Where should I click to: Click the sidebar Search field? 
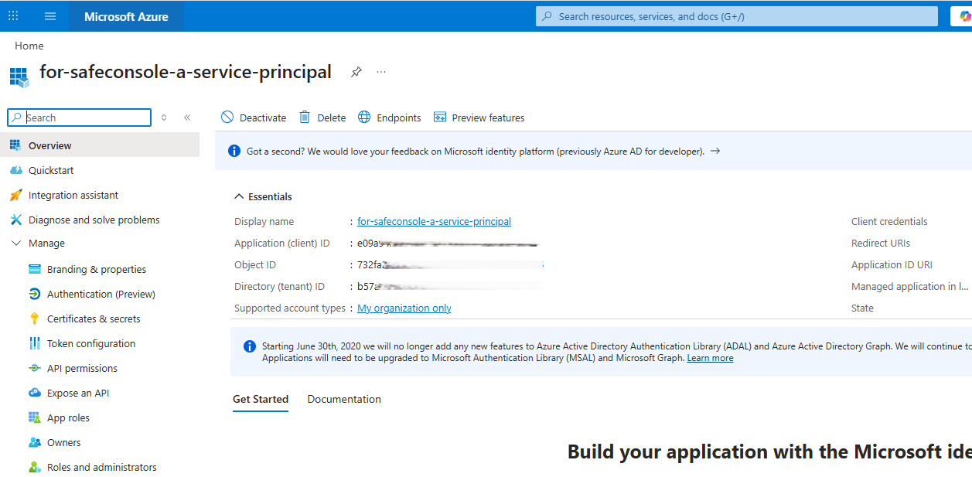(80, 118)
